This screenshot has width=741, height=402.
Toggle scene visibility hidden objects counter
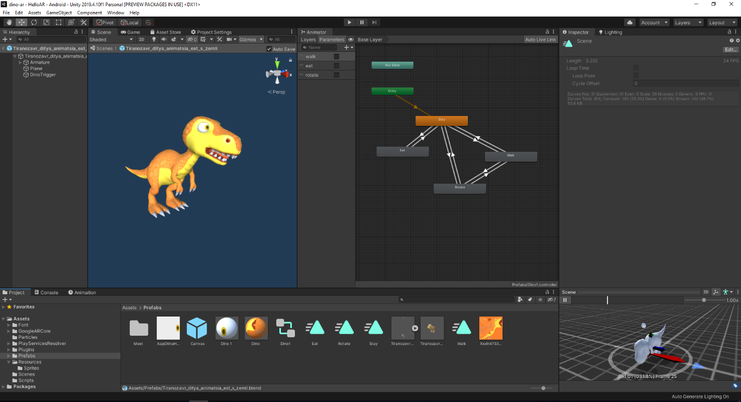pyautogui.click(x=192, y=39)
